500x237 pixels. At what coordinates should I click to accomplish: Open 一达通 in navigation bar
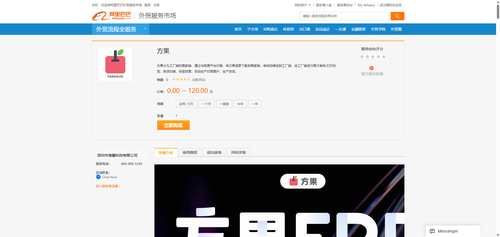pos(341,29)
